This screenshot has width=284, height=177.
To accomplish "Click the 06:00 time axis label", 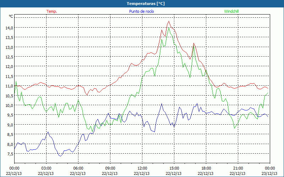I will [78, 169].
